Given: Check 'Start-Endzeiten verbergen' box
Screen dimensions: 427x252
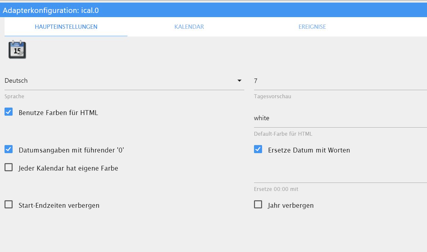Looking at the screenshot, I should 9,205.
